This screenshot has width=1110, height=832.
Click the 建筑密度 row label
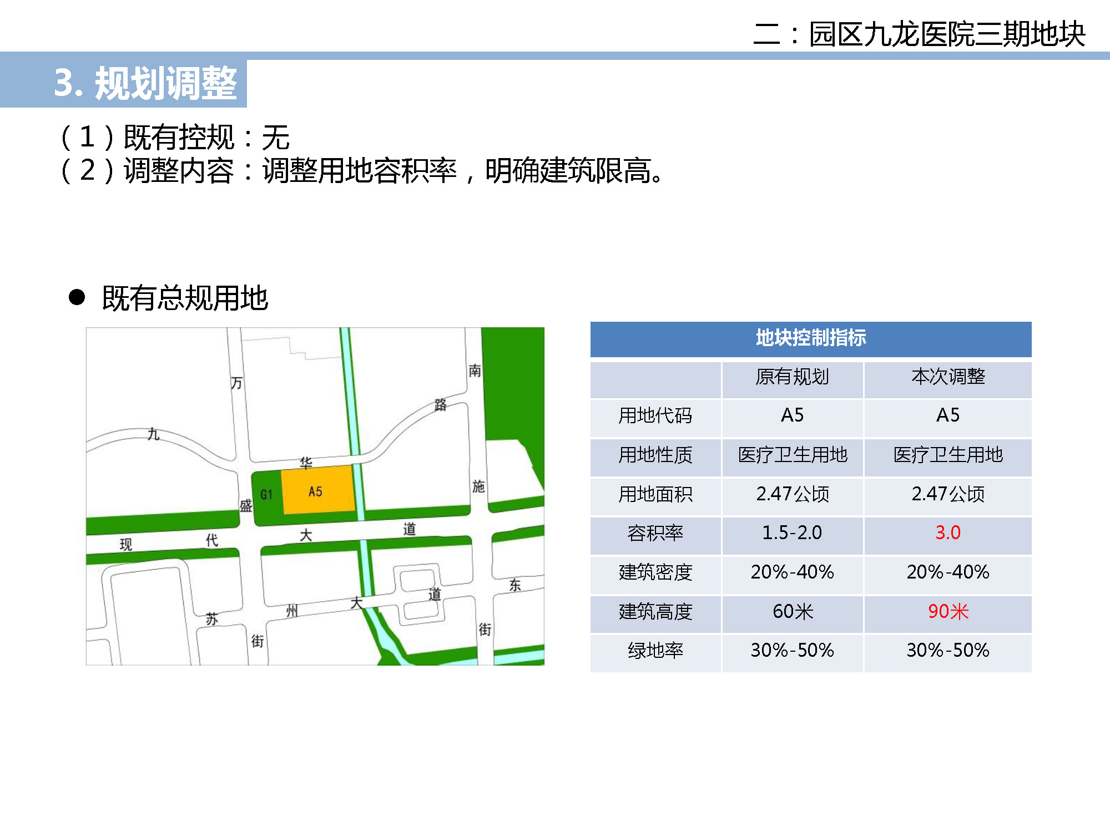tap(655, 572)
